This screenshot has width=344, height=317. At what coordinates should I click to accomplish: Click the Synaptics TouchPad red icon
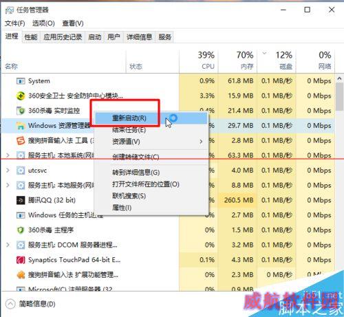click(21, 260)
